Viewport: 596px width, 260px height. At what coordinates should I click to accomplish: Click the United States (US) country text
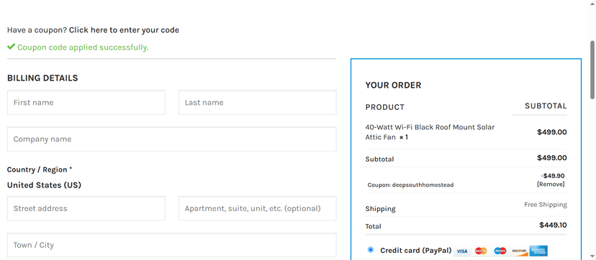44,185
